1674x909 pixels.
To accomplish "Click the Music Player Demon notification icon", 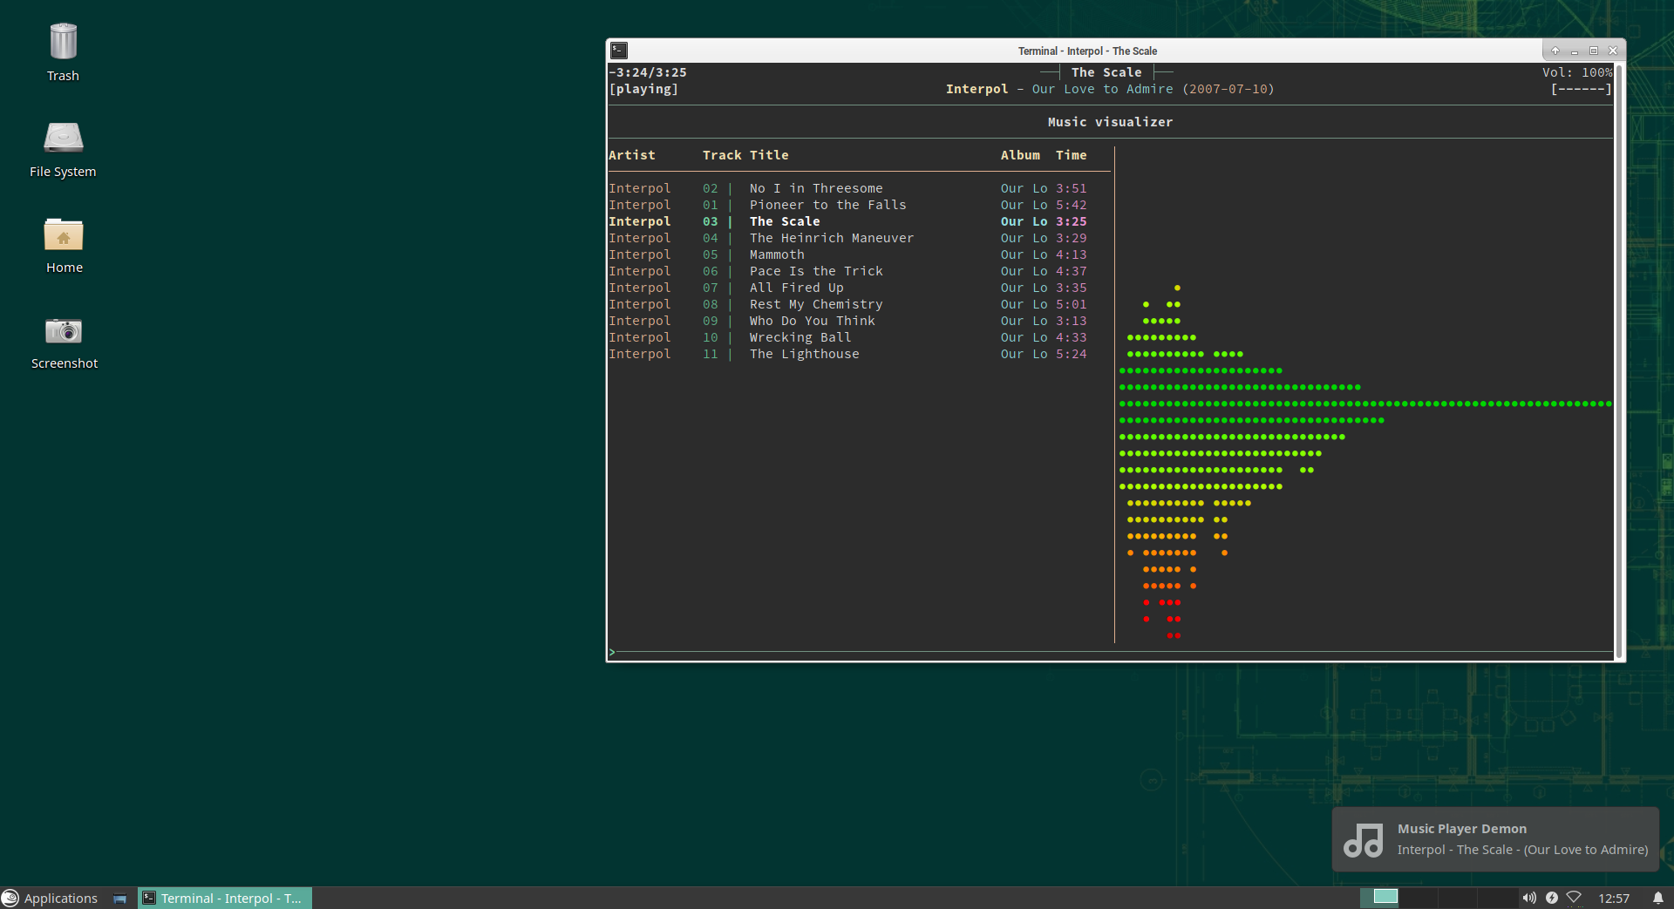I will pyautogui.click(x=1364, y=839).
